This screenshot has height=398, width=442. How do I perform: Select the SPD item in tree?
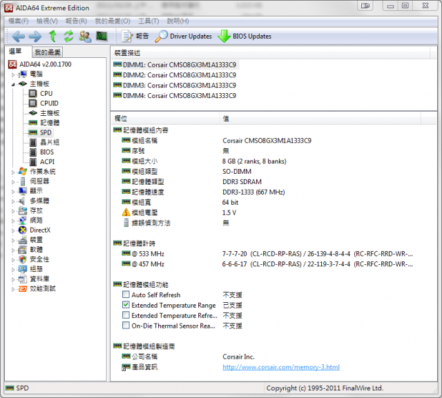(46, 132)
